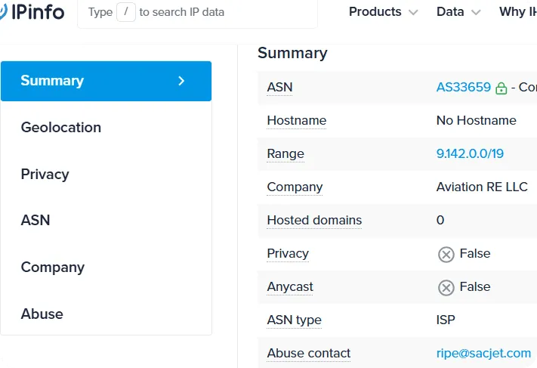Click the Company label in the table
The image size is (537, 368).
click(x=295, y=187)
